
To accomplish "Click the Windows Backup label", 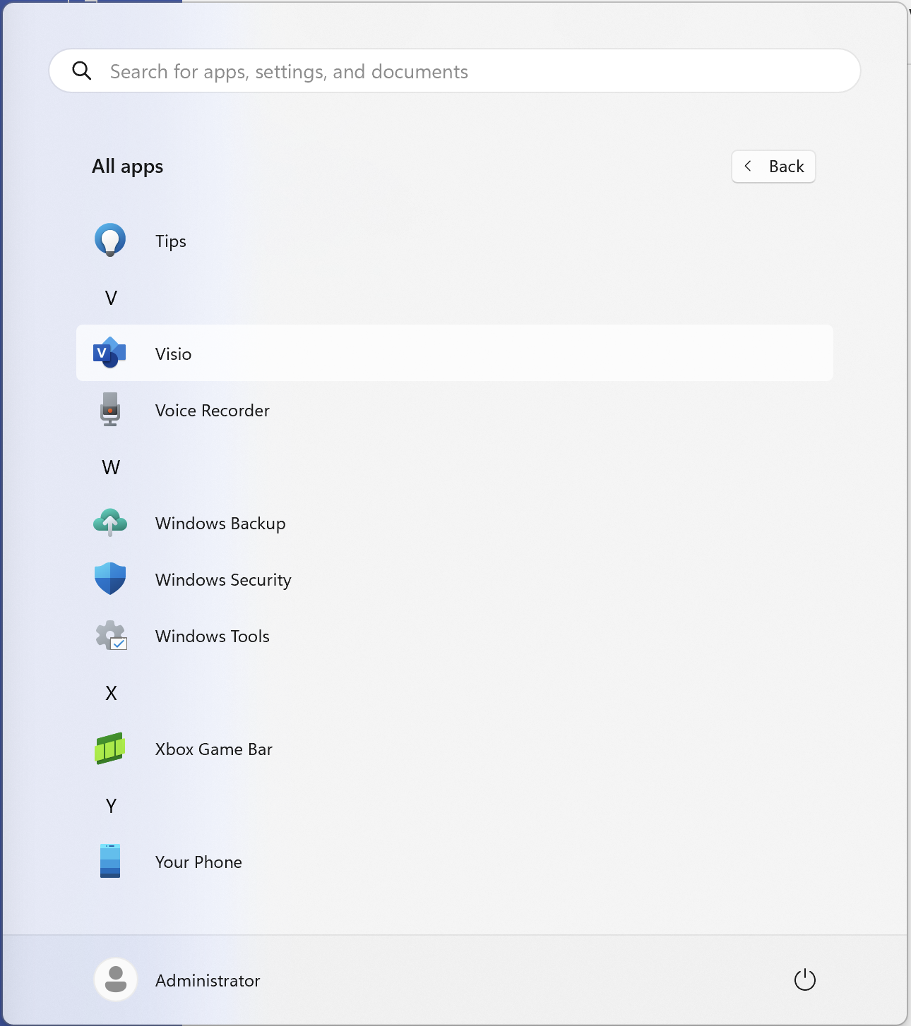I will click(220, 524).
